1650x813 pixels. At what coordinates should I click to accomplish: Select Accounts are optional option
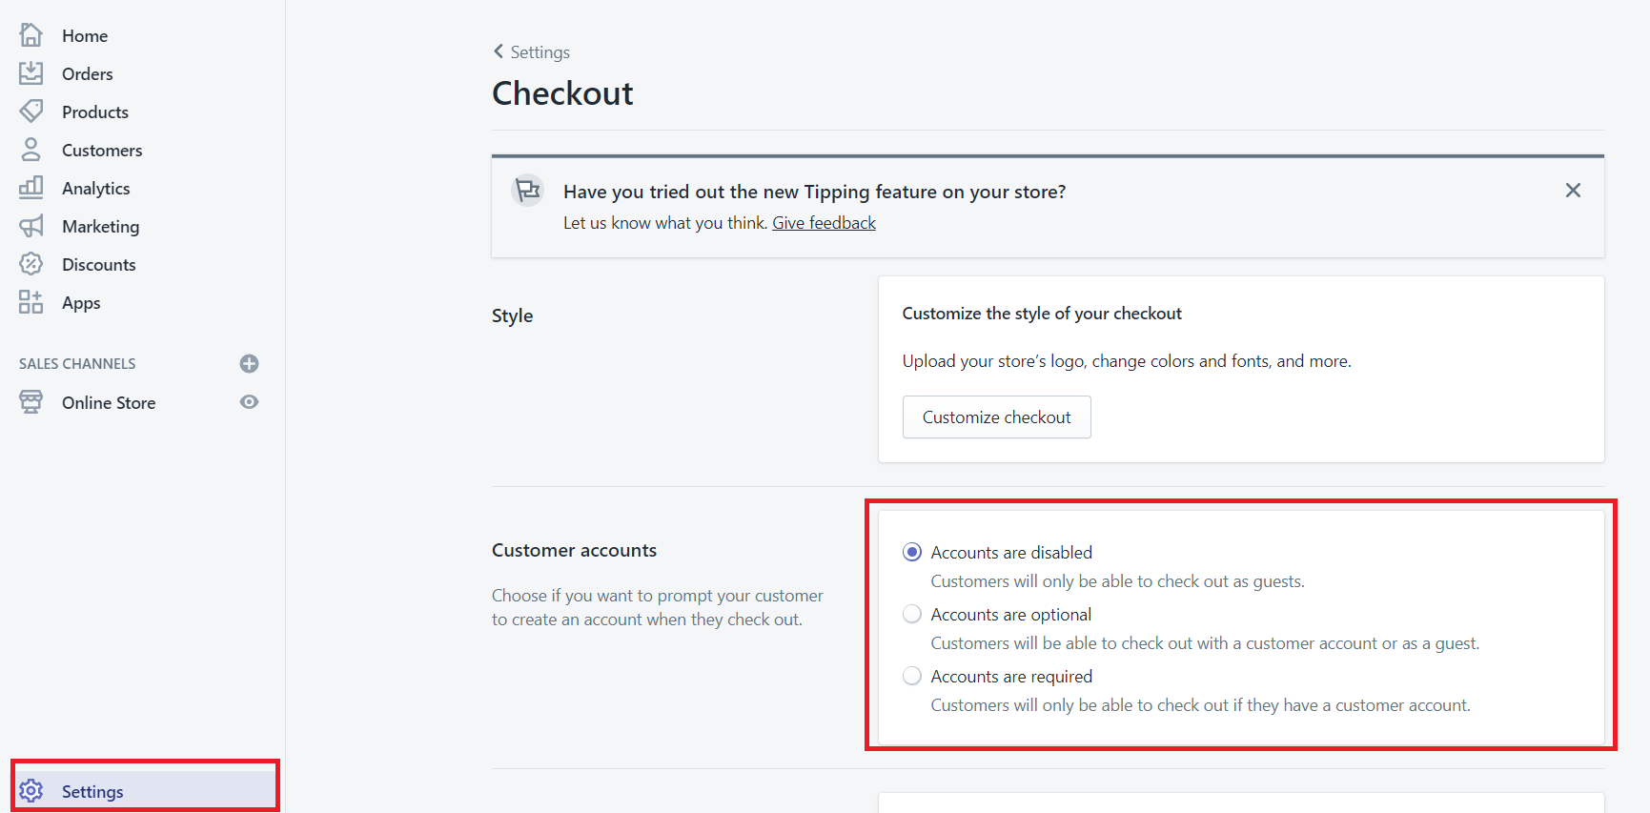click(912, 614)
